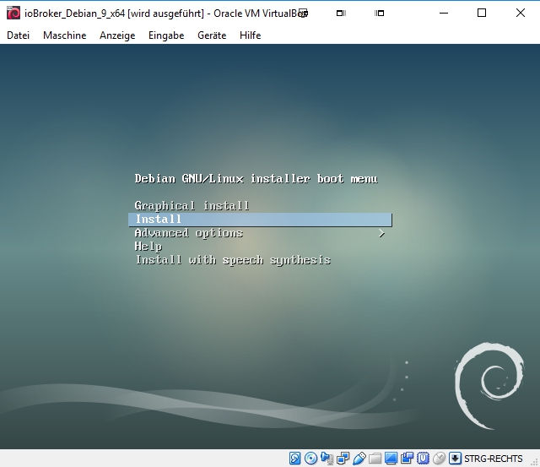Click the video recording status icon
Viewport: 540px width, 467px height.
tap(407, 459)
